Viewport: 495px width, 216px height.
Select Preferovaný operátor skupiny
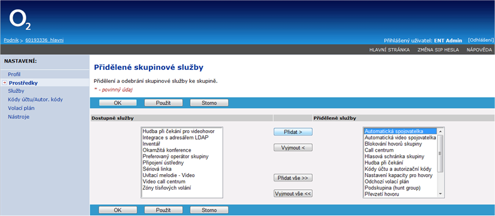176,156
